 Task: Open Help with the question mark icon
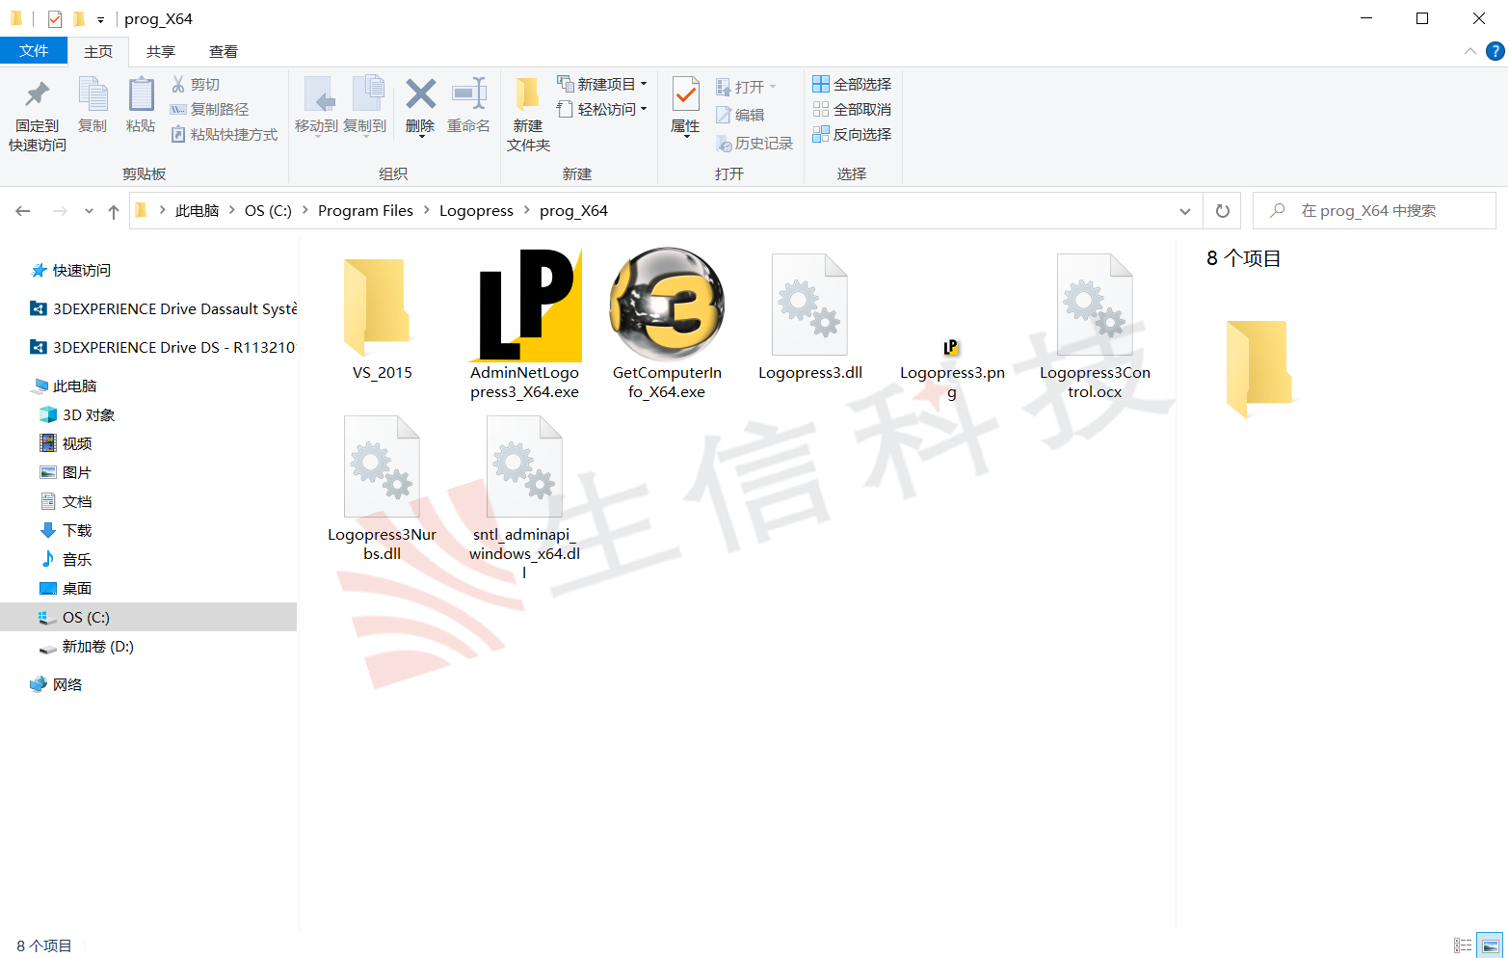click(1496, 51)
